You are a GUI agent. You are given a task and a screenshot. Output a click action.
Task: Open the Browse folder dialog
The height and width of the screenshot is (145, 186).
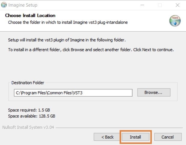pos(153,92)
